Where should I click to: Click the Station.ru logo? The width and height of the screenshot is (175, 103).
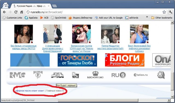(x=141, y=75)
